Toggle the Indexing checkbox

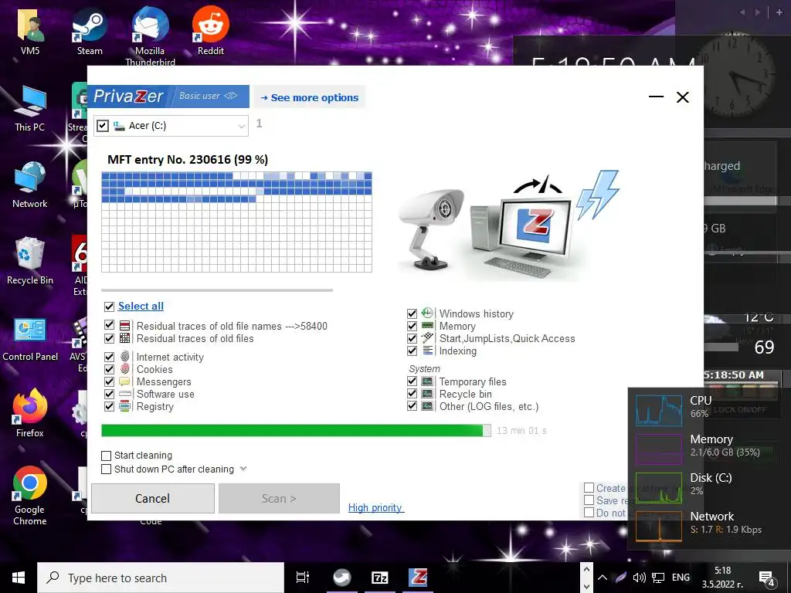(412, 351)
